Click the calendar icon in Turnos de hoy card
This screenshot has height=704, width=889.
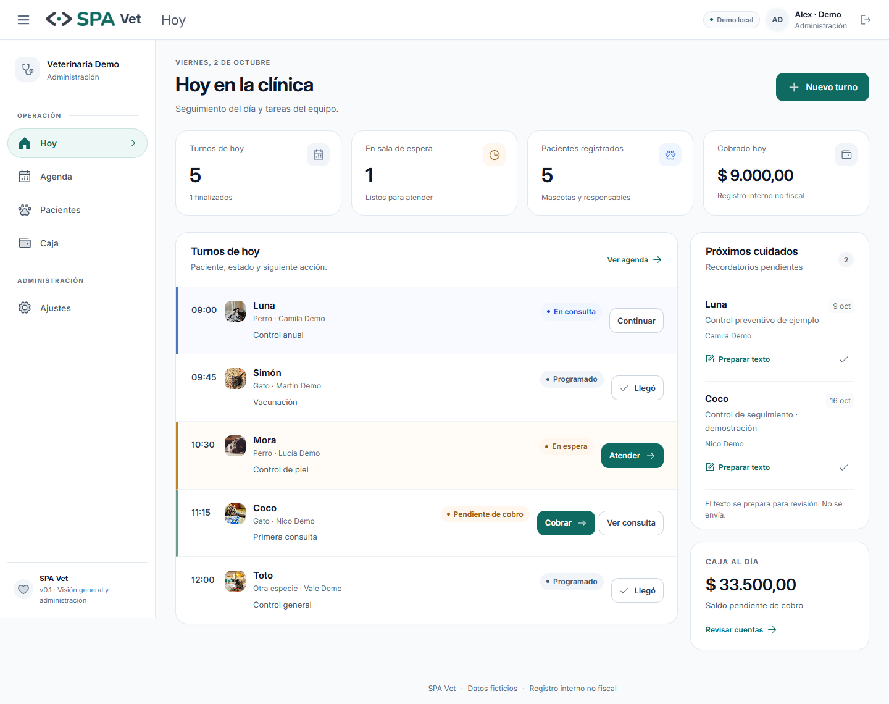[x=319, y=155]
